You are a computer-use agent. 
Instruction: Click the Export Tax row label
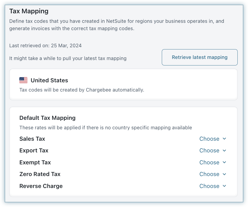[34, 150]
